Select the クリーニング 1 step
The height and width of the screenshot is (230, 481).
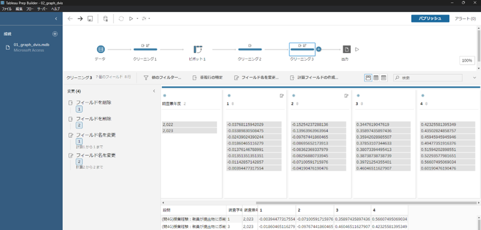tap(145, 49)
